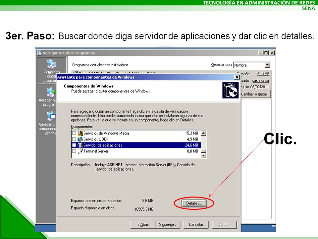
Task: Select the Terminal Server icon
Action: point(80,151)
